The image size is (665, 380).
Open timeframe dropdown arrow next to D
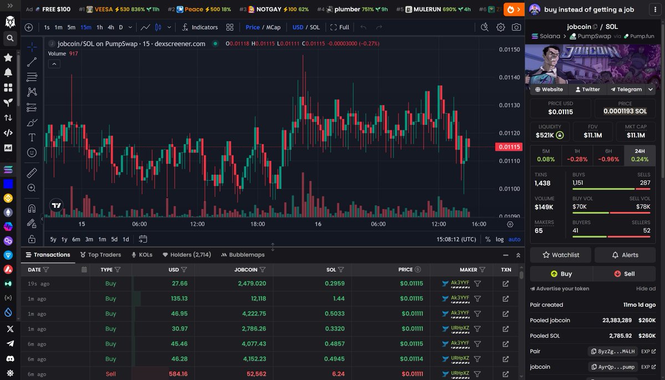pos(130,27)
